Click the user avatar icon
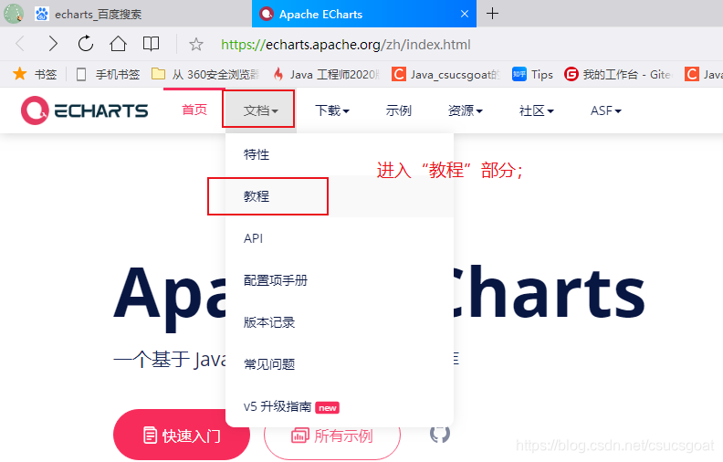 click(x=14, y=14)
